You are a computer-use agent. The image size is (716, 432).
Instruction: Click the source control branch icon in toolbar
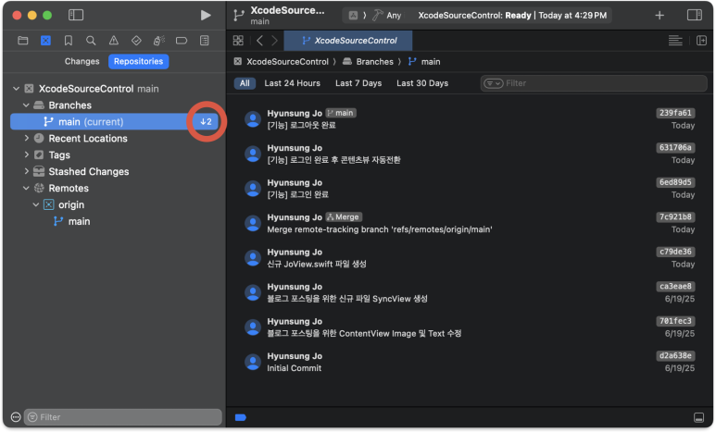click(x=239, y=15)
